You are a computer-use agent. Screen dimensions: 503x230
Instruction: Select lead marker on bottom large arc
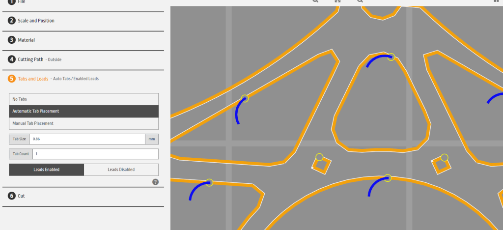388,178
